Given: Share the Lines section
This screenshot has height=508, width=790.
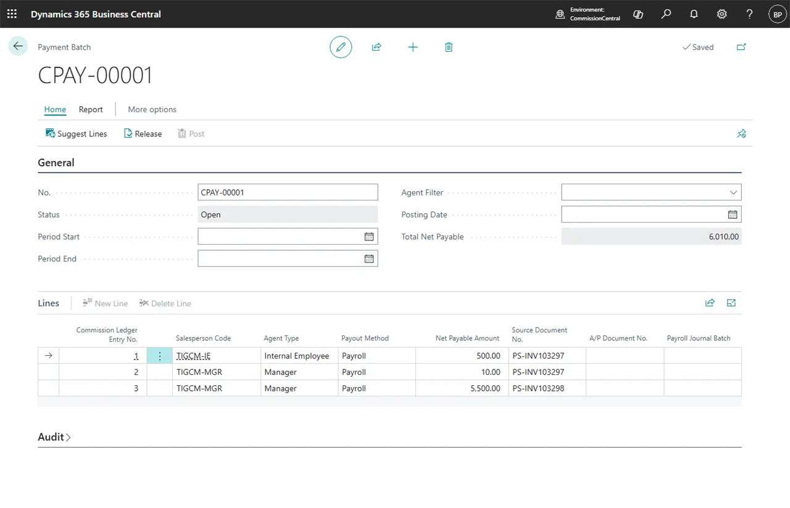Looking at the screenshot, I should (x=710, y=303).
